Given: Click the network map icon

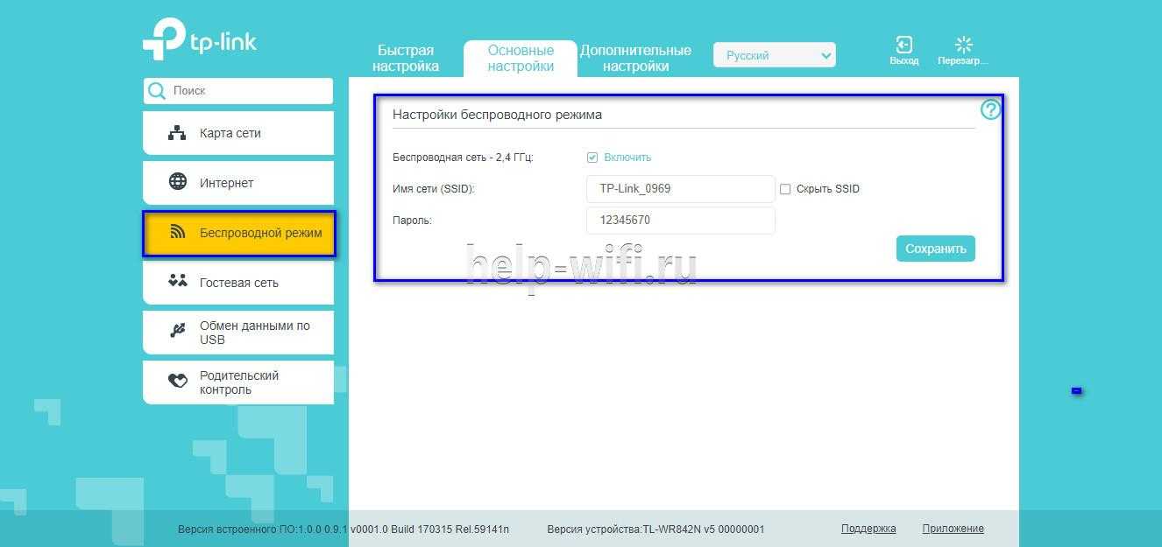Looking at the screenshot, I should [x=177, y=133].
